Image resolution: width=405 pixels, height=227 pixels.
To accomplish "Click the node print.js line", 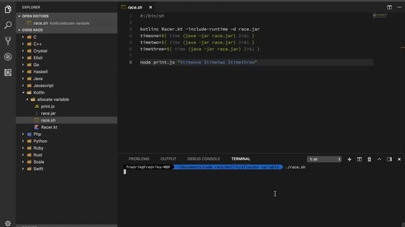I will (x=198, y=62).
